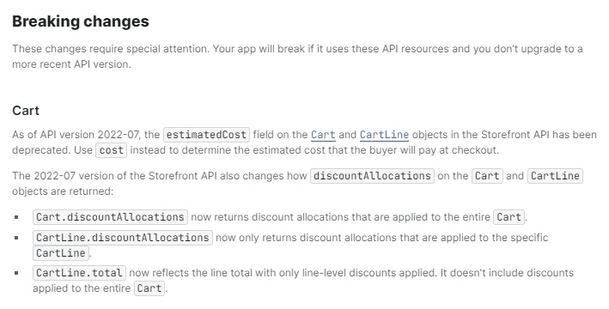This screenshot has width=609, height=309.
Task: Click the Cart code ending the first bullet
Action: 509,217
